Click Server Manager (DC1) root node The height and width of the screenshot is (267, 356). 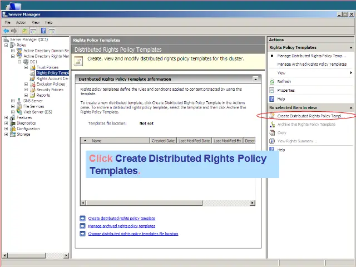pyautogui.click(x=29, y=39)
